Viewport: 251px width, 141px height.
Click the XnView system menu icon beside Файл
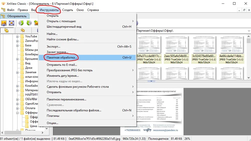3,10
